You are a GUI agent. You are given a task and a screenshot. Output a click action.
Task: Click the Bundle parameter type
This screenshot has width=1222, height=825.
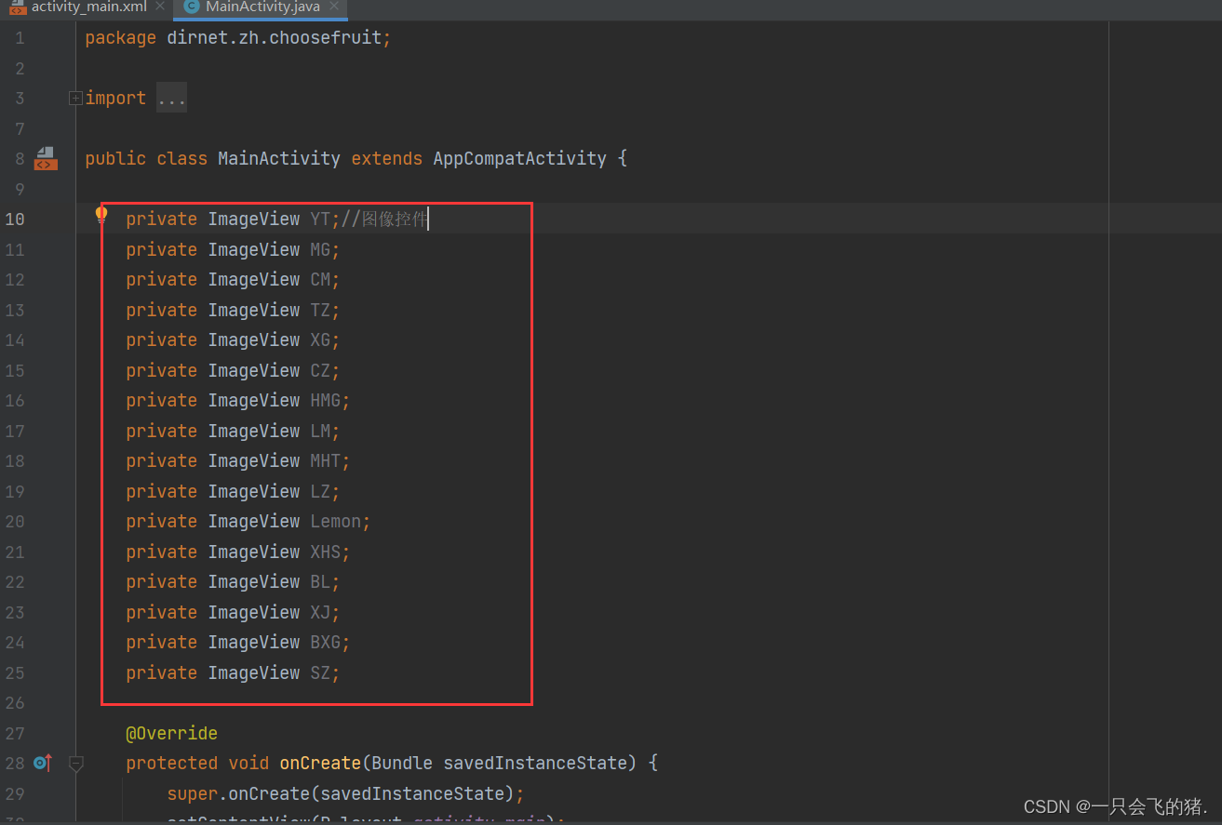402,763
